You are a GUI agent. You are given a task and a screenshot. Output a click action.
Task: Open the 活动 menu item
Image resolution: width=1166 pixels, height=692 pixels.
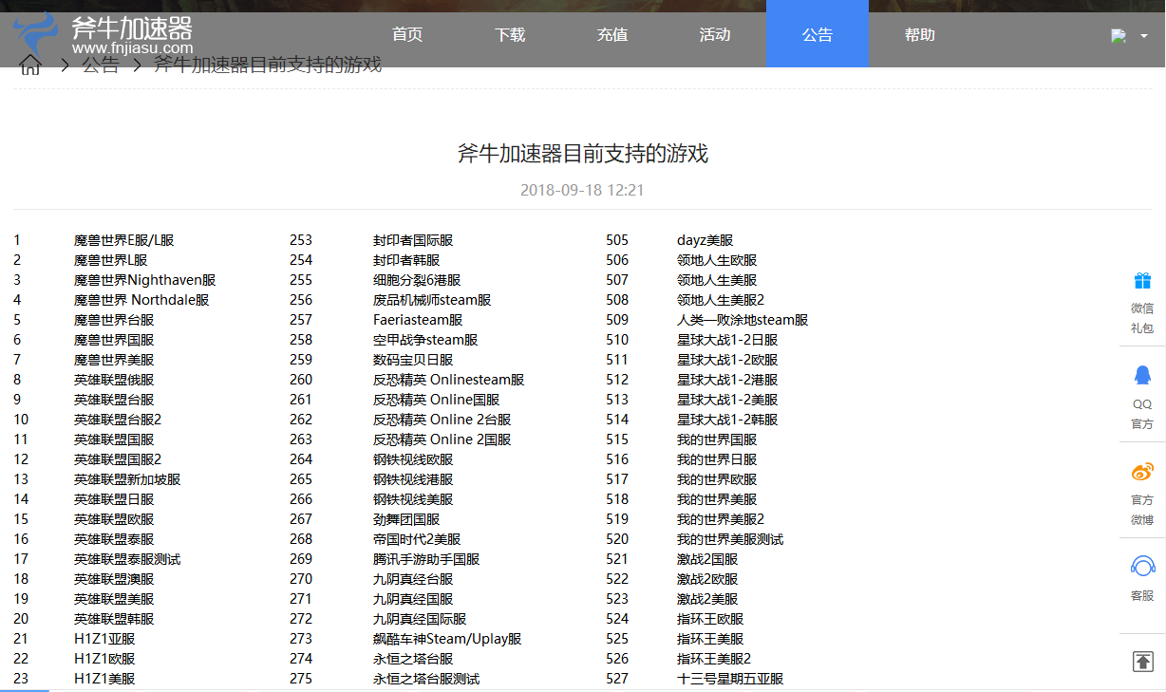[715, 33]
